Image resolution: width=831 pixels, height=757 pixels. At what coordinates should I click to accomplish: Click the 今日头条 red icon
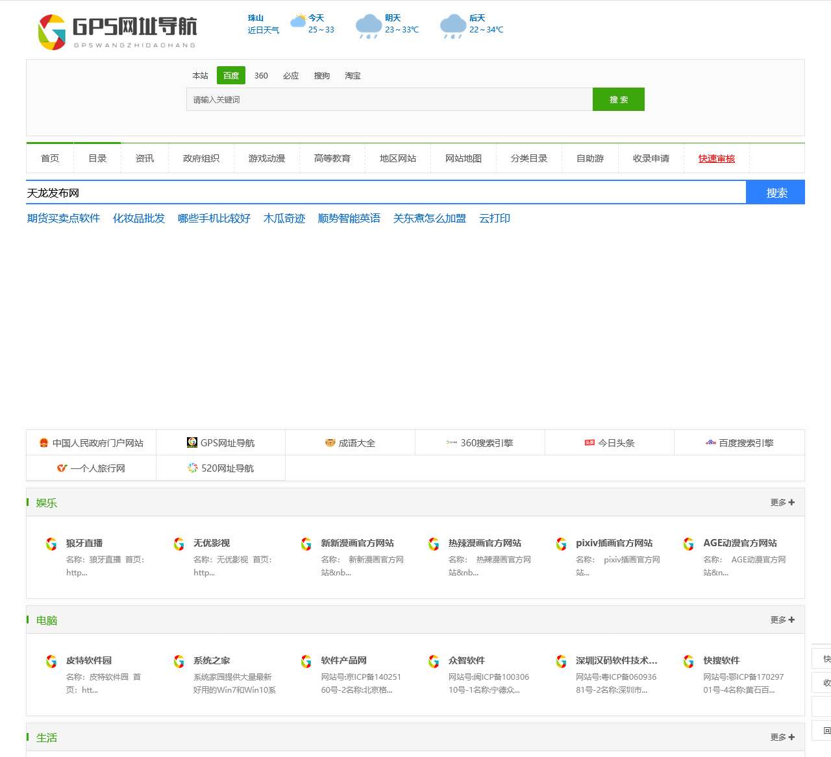tap(589, 443)
